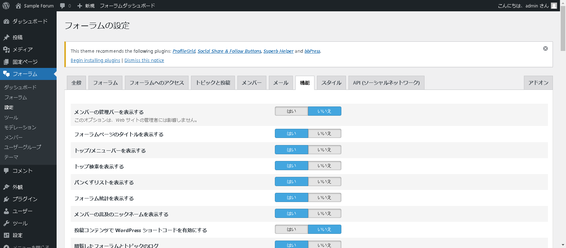The height and width of the screenshot is (248, 566).
Task: Open the モデレーション submenu item
Action: click(20, 127)
